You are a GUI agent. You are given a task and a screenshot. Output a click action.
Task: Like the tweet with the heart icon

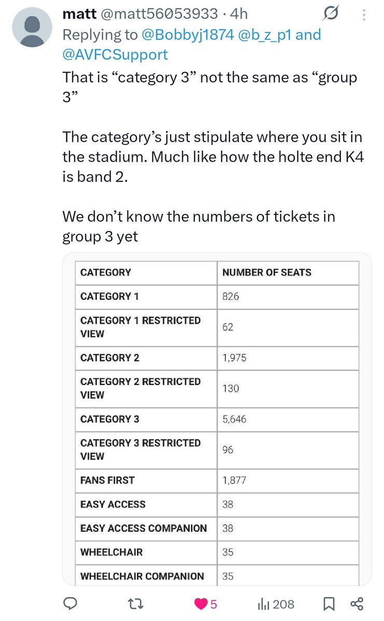(201, 604)
